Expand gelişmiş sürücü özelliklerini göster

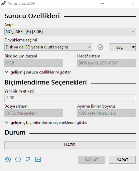tap(38, 72)
